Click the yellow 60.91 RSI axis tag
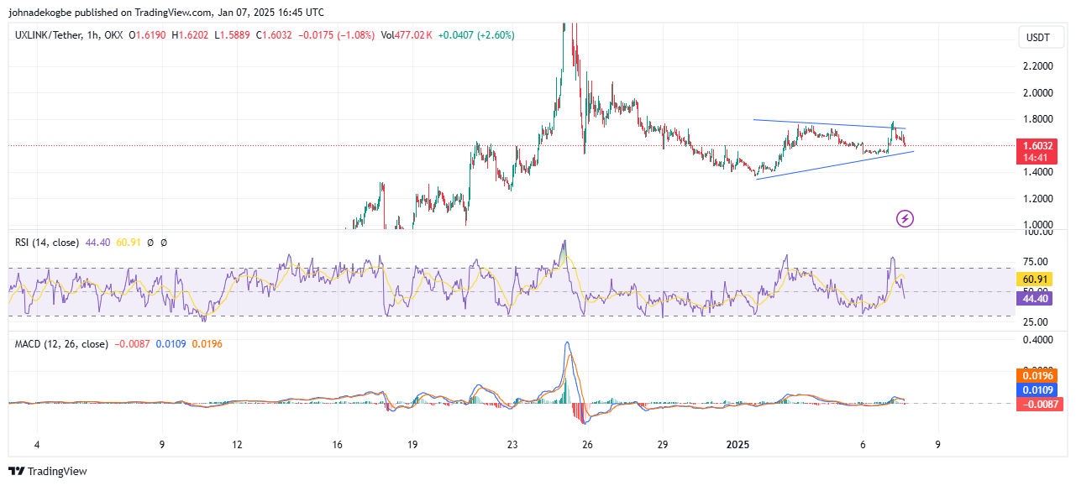Image resolution: width=1076 pixels, height=486 pixels. point(1035,280)
